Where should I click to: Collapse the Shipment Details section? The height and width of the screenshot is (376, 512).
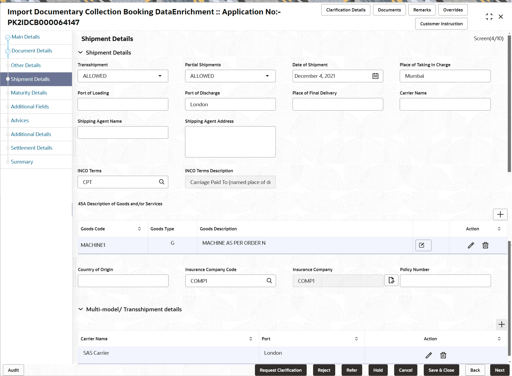tap(80, 53)
